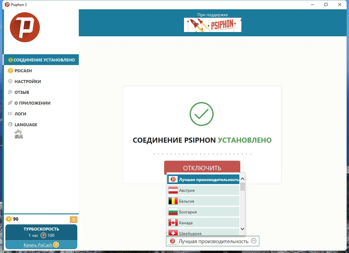
Task: Click the rocket icon next to О ПРИЛОЖЕНИИ
Action: 10,103
